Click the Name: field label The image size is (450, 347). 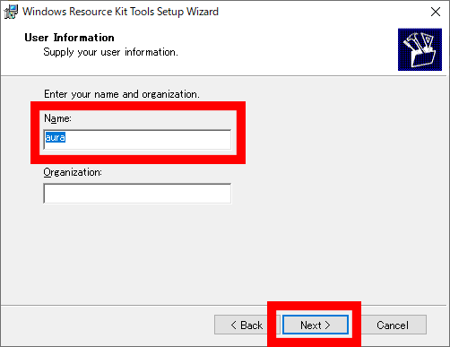pos(57,118)
